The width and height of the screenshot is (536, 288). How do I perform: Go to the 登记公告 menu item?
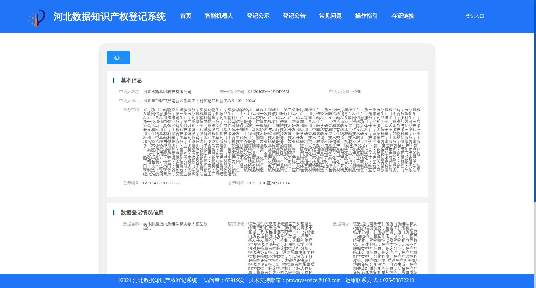coord(294,16)
